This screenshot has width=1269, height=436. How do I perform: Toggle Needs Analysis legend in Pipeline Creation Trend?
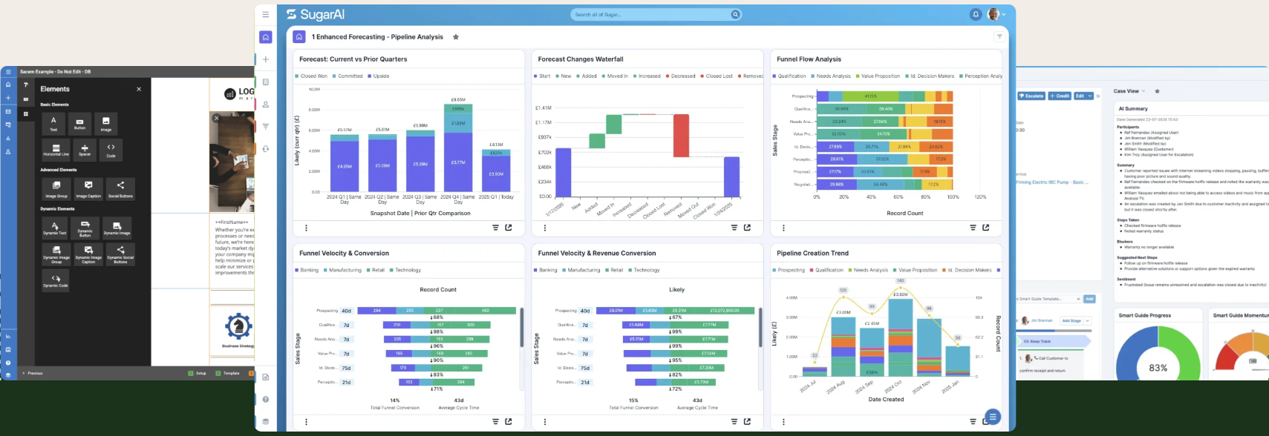(868, 270)
